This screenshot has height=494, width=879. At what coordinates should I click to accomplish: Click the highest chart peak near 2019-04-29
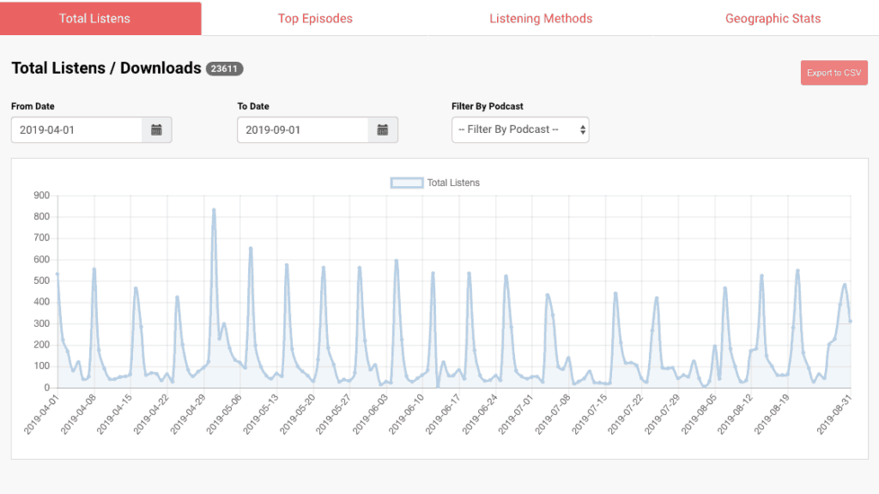pos(214,210)
